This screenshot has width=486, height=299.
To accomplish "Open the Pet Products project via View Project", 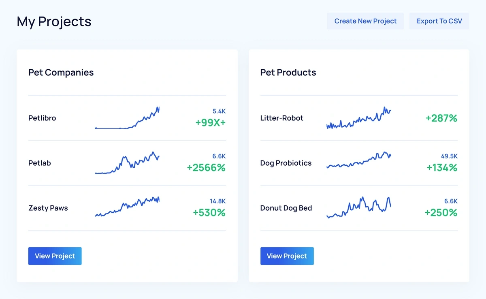I will (287, 256).
